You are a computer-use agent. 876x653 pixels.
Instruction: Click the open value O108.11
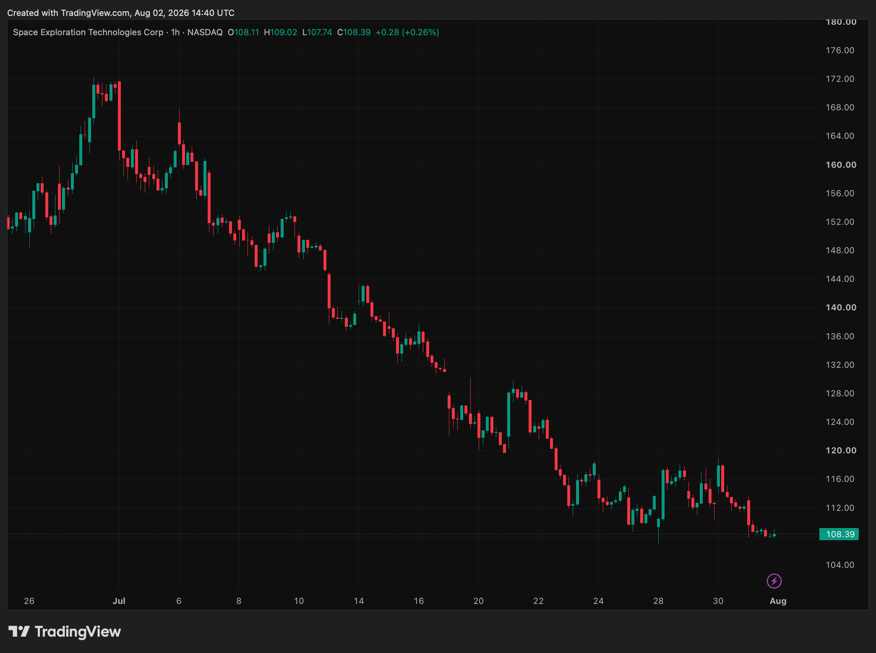(243, 32)
